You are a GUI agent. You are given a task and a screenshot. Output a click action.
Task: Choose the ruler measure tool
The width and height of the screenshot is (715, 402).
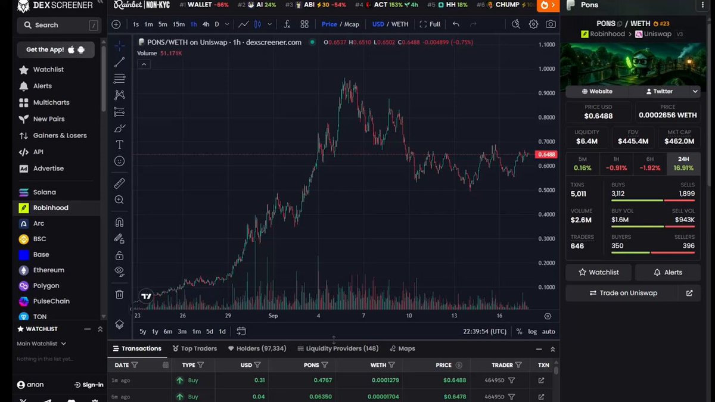point(119,183)
